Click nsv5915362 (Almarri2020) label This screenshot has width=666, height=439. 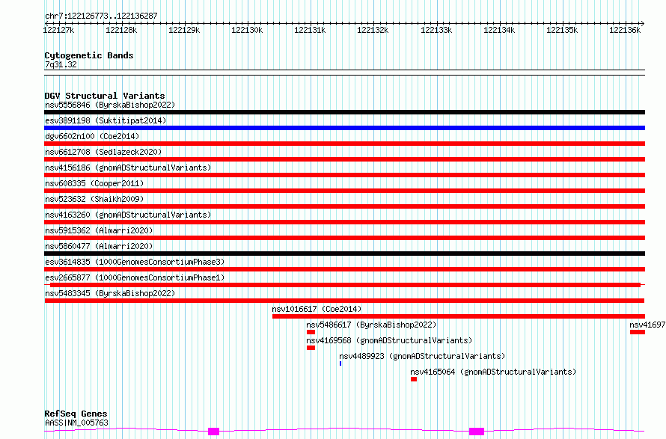pyautogui.click(x=99, y=230)
